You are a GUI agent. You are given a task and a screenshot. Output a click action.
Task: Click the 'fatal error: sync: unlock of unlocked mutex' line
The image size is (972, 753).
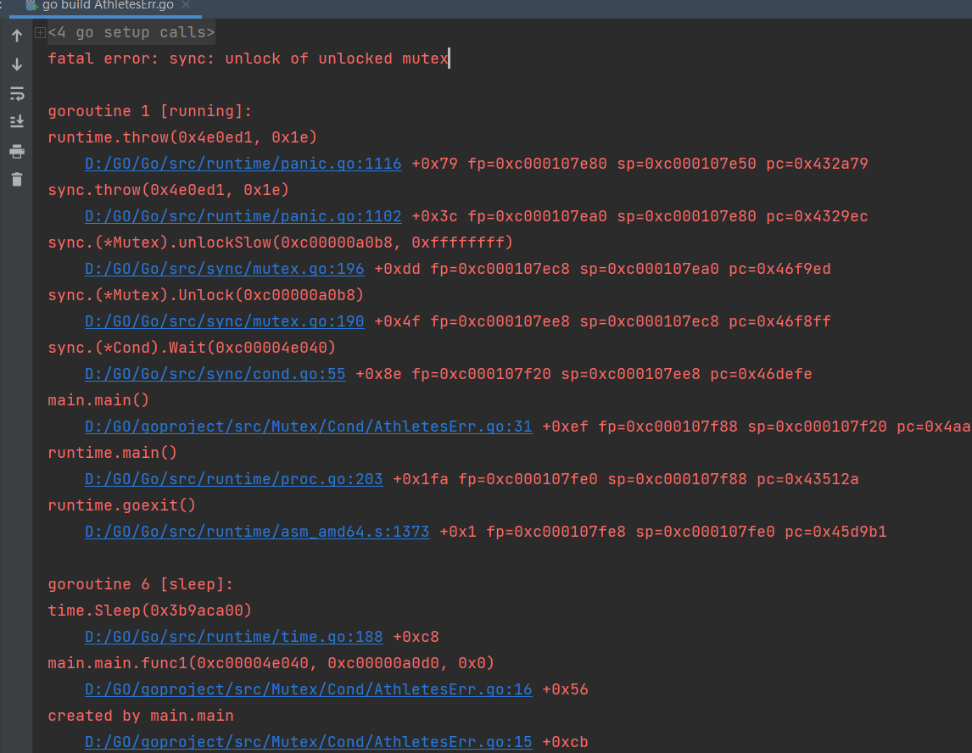(x=248, y=59)
